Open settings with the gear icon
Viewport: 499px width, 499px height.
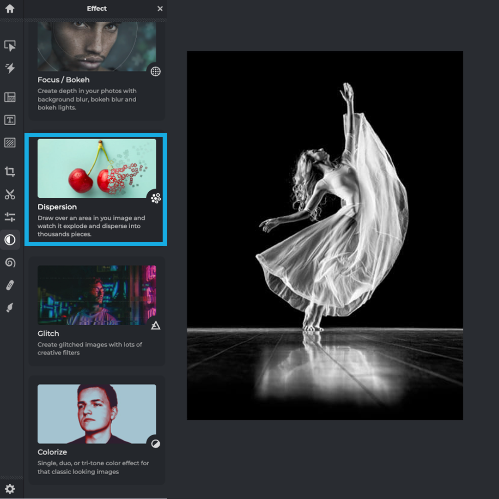tap(10, 489)
